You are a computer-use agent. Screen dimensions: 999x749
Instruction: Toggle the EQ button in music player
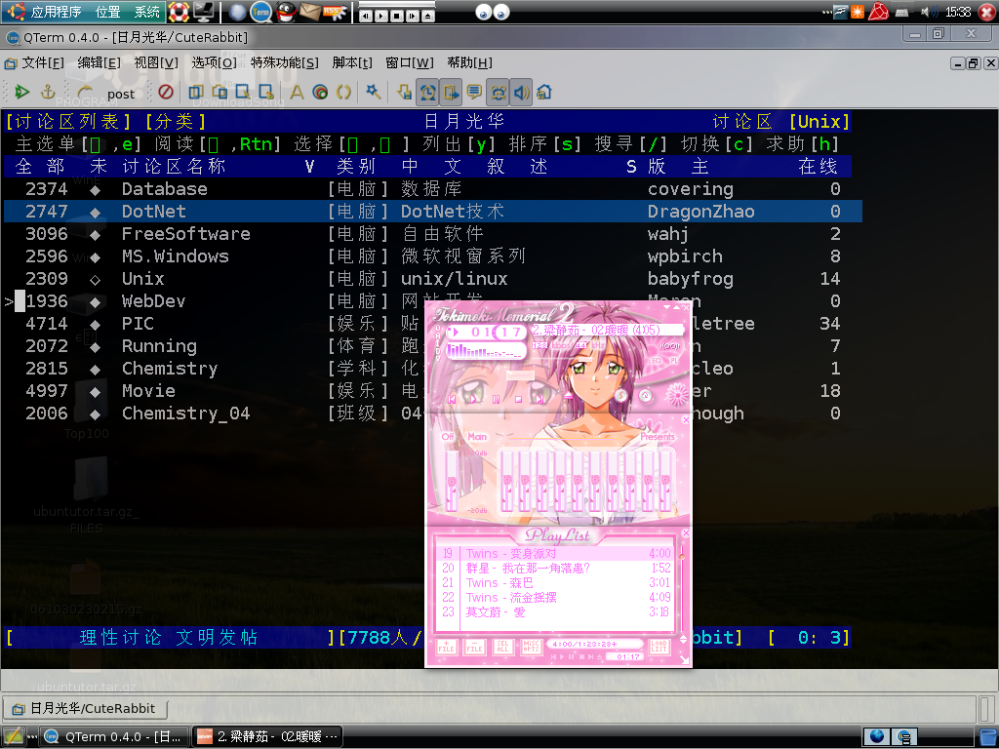[657, 361]
